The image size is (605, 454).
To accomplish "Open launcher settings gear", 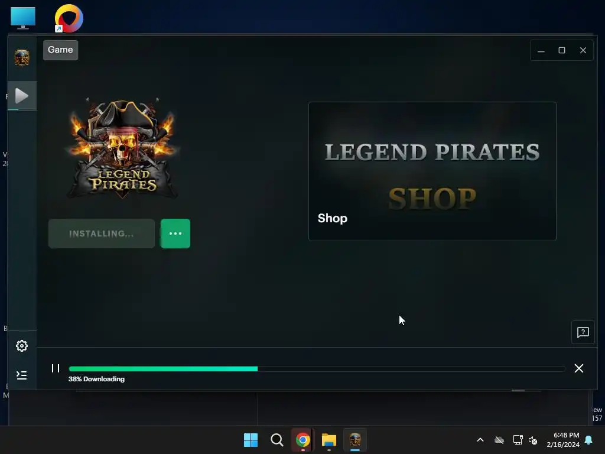I will 22,345.
